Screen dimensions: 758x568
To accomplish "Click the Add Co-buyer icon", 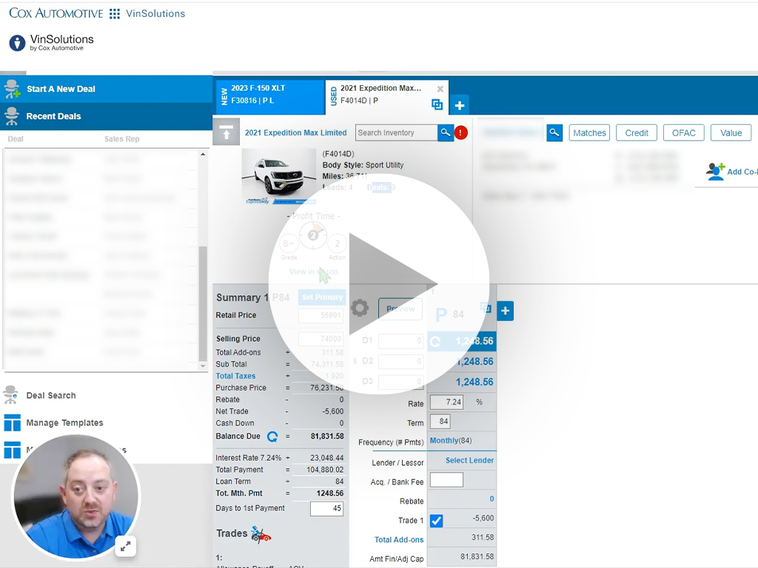I will click(716, 171).
